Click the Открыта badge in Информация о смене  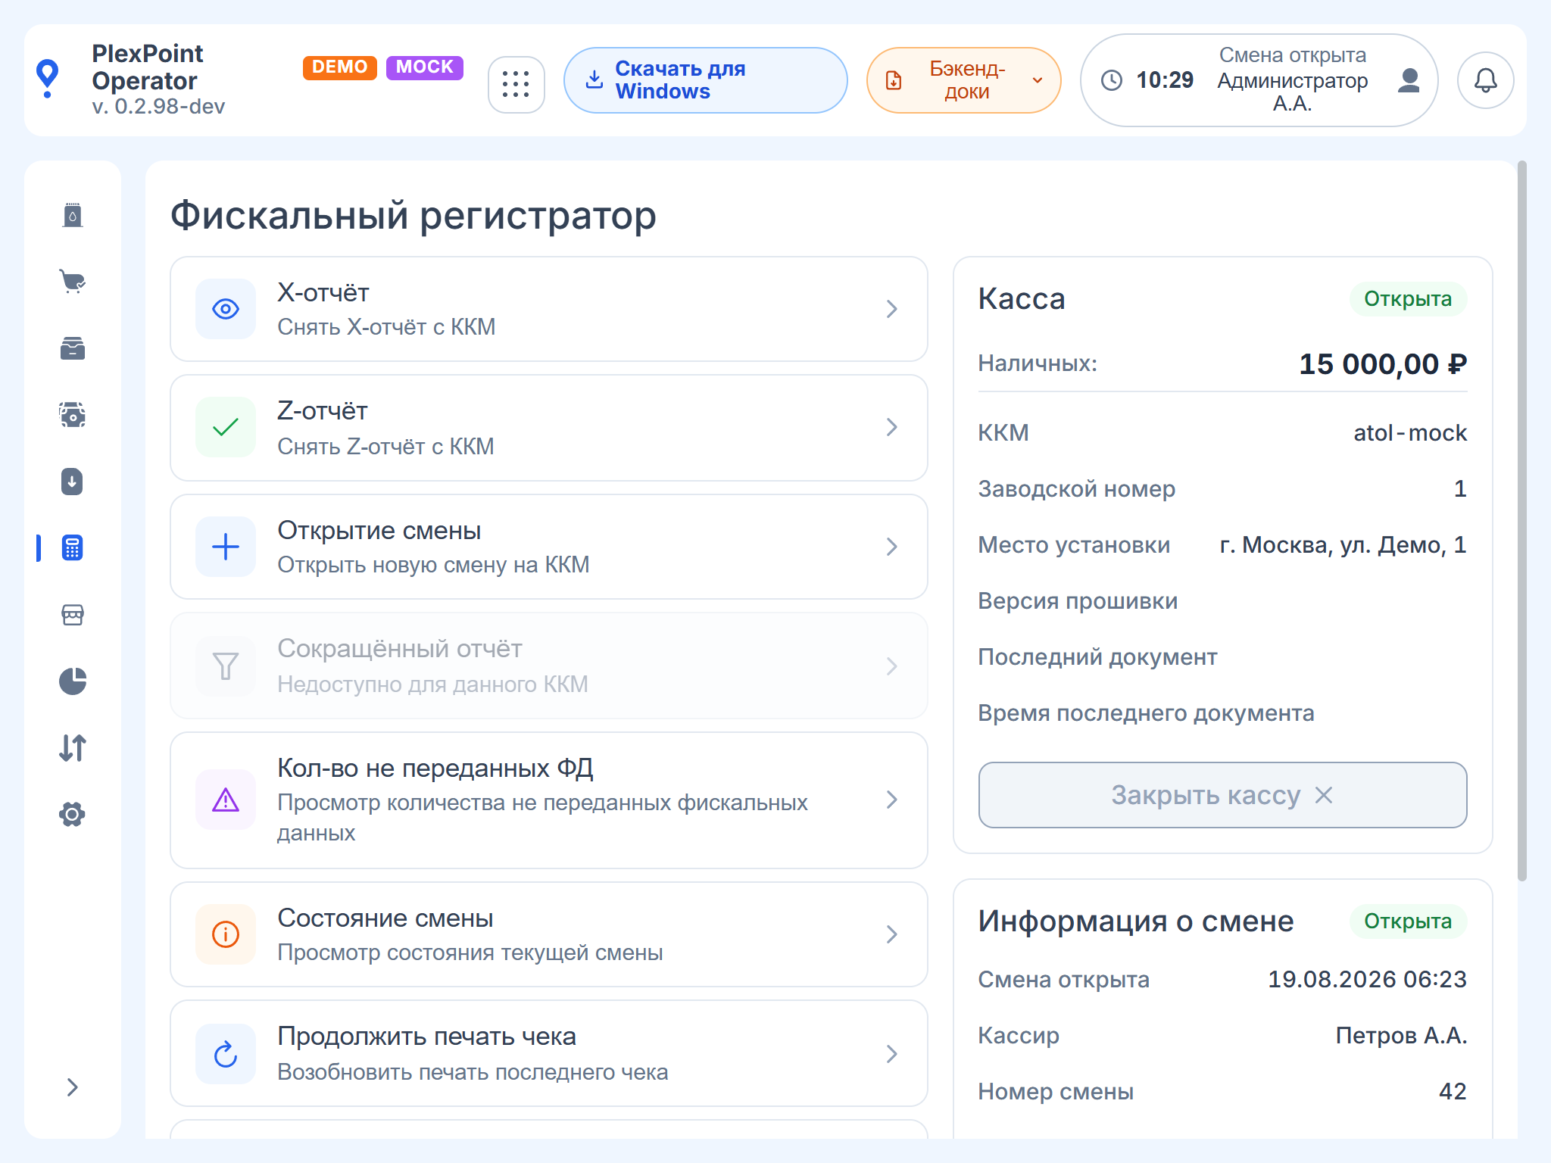[1408, 921]
